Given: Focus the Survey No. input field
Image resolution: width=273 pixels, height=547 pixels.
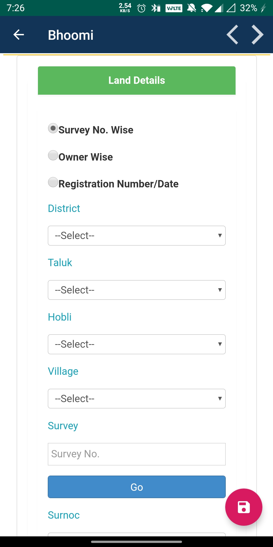Looking at the screenshot, I should (x=137, y=454).
